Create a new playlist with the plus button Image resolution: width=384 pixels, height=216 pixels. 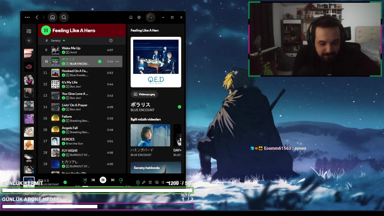pos(29,40)
